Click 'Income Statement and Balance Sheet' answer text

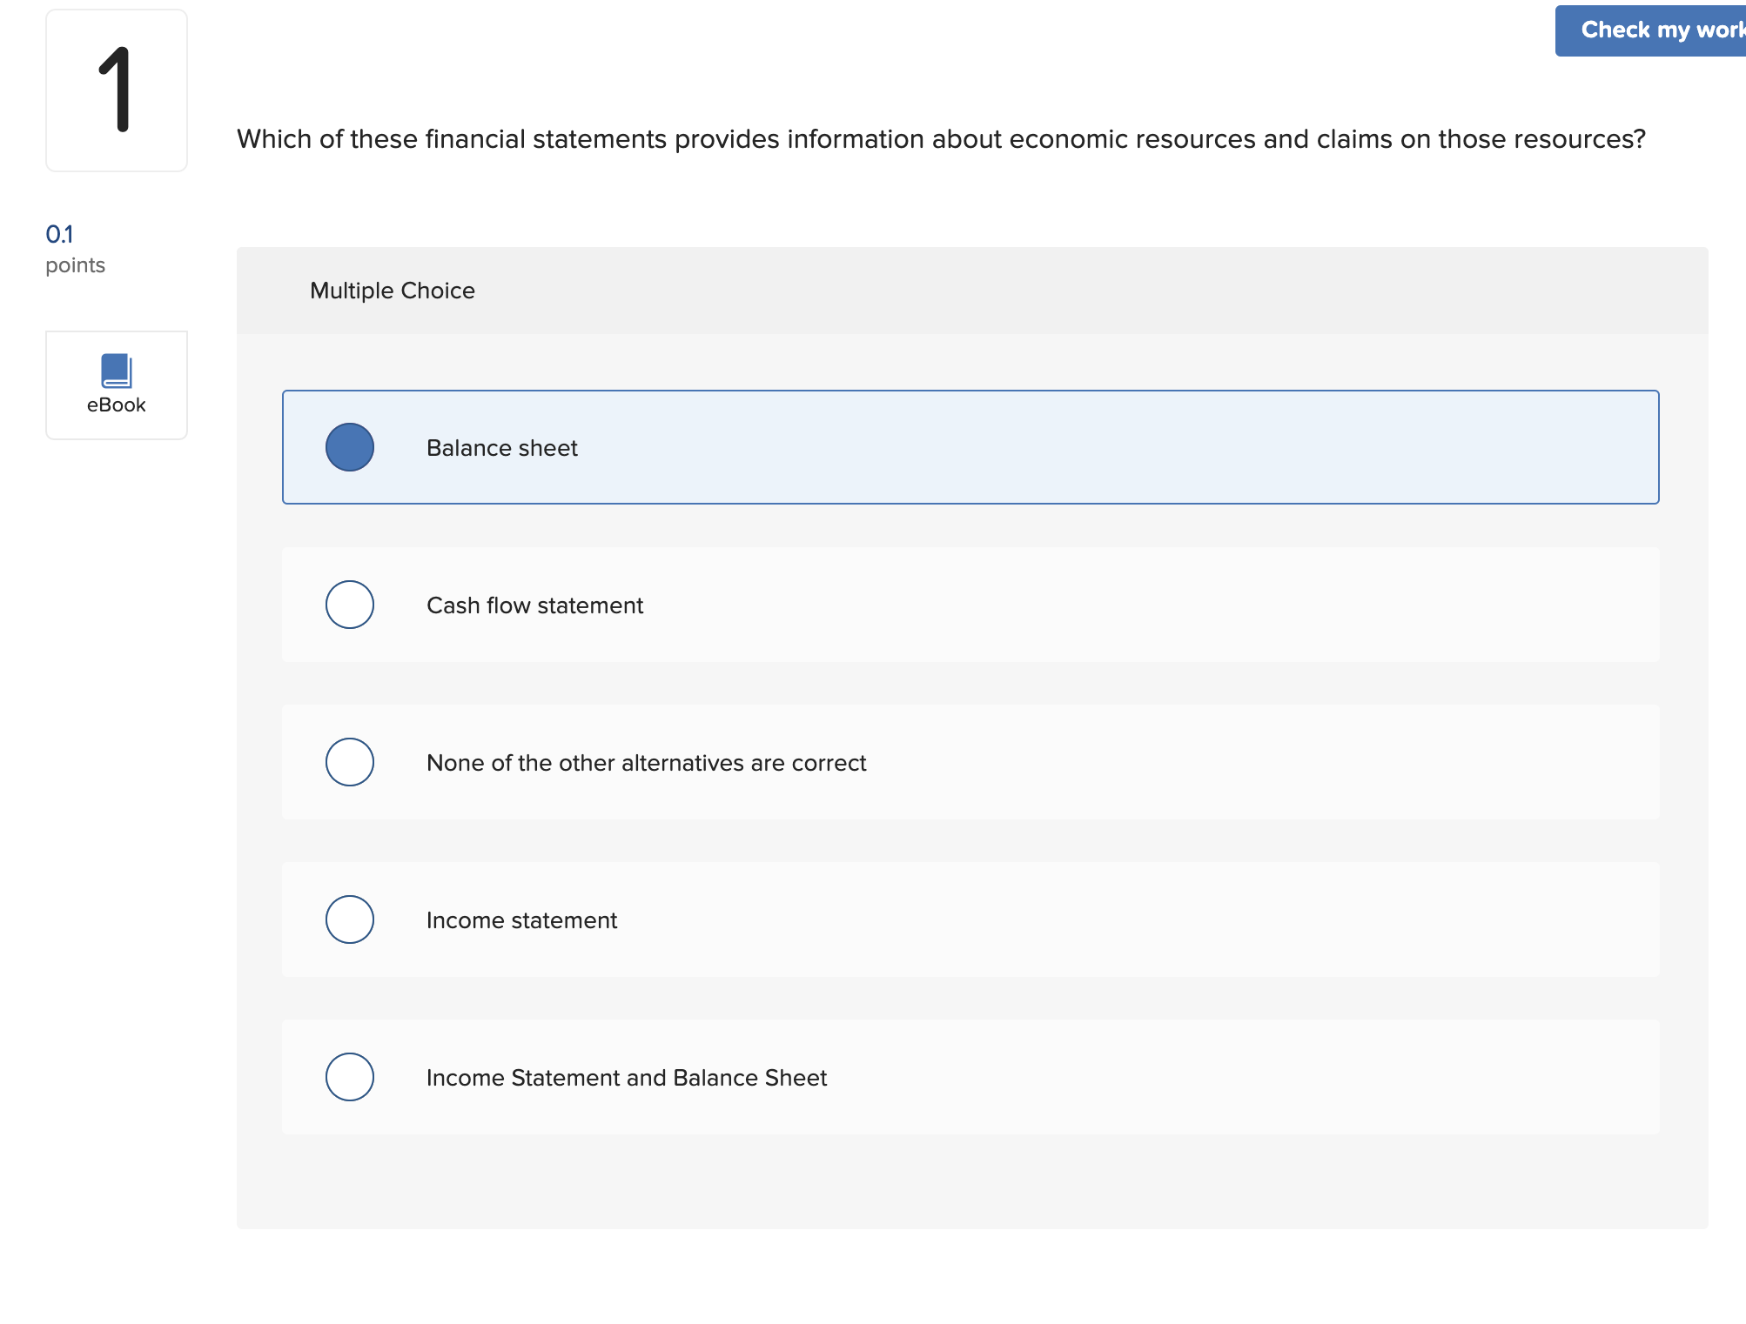point(626,1078)
